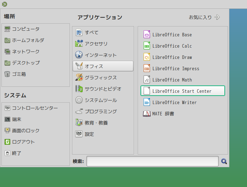Open LibreOffice Draw
The image size is (247, 187).
(183, 57)
